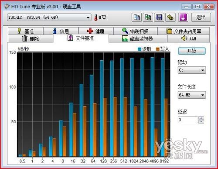Viewport: 218px width, 169px height.
Task: Switch to the 基准 benchmark tab
Action: tap(26, 31)
